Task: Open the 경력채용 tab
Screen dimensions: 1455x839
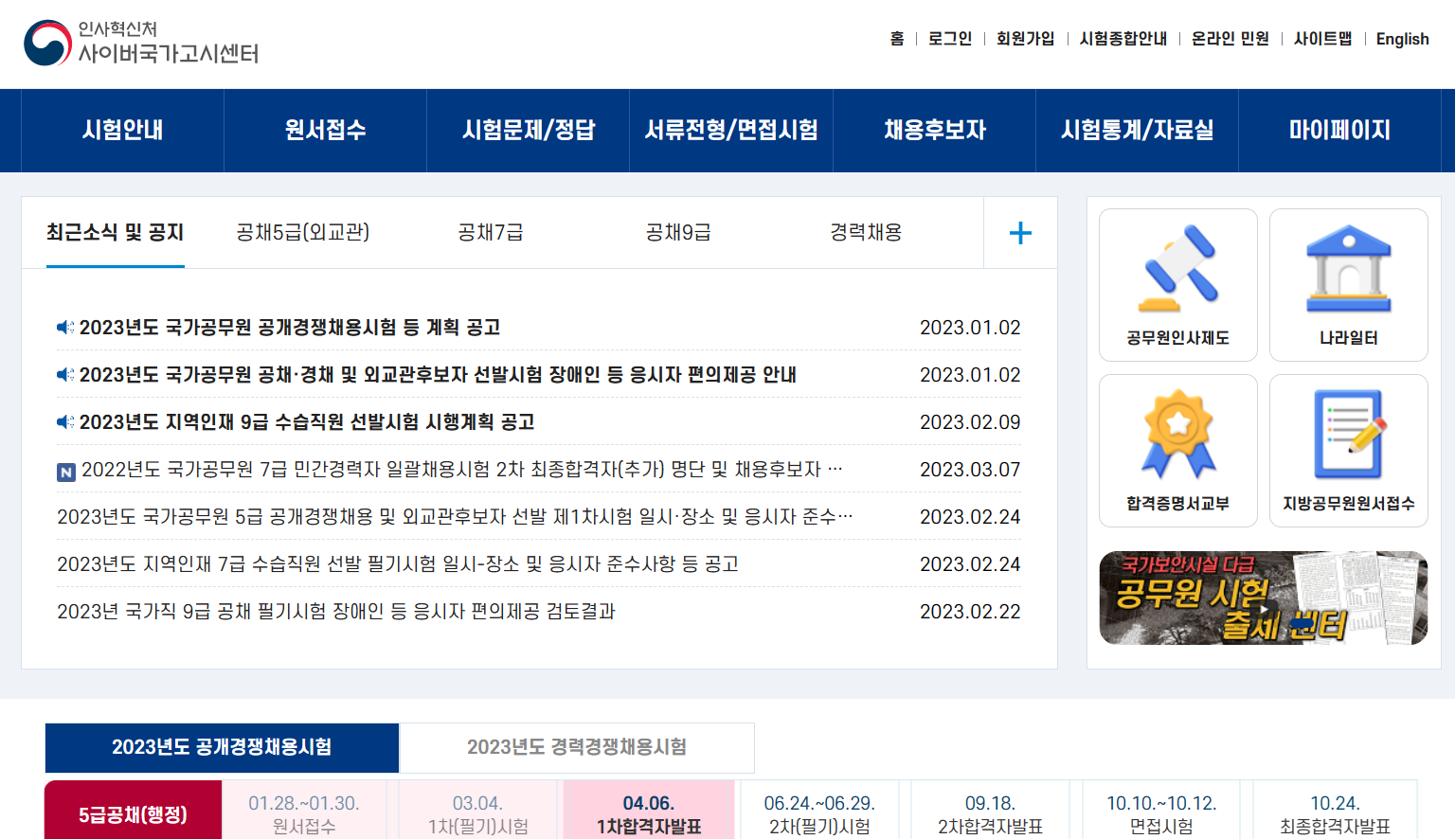Action: (863, 232)
